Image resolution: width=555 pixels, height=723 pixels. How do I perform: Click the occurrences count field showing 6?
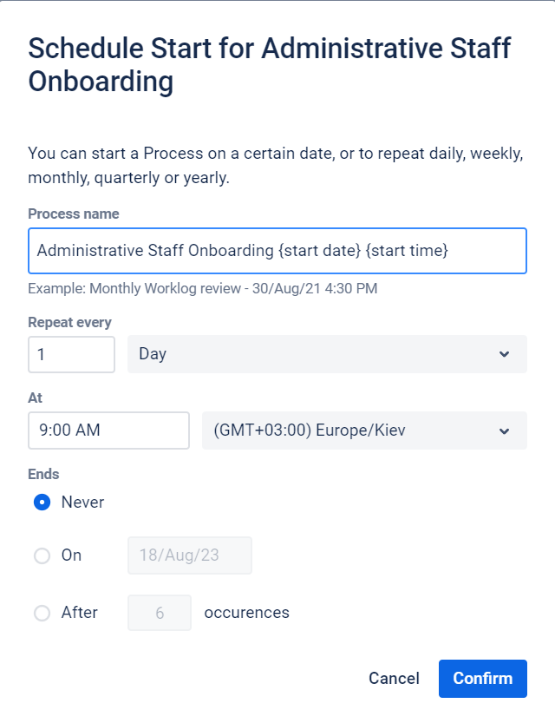[x=160, y=613]
